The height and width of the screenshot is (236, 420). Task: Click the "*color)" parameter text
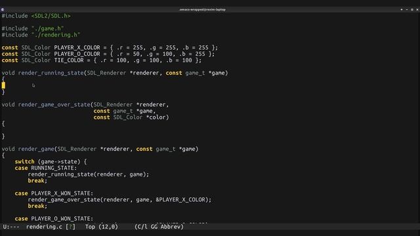point(157,117)
